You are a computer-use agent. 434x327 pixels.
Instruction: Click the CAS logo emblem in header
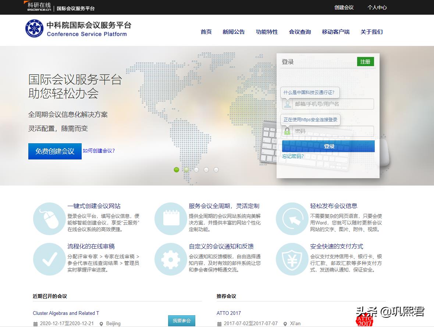34,29
